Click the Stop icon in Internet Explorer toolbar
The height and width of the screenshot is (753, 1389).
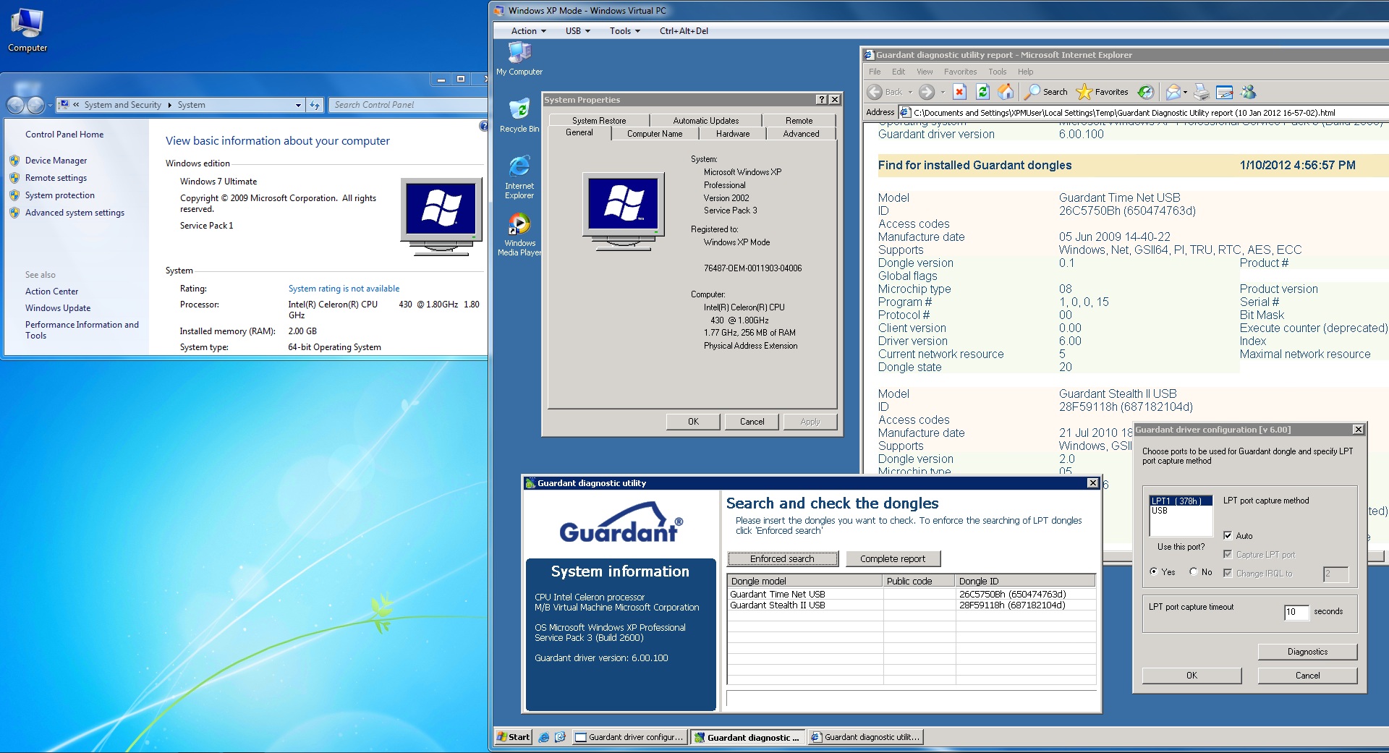pyautogui.click(x=959, y=92)
